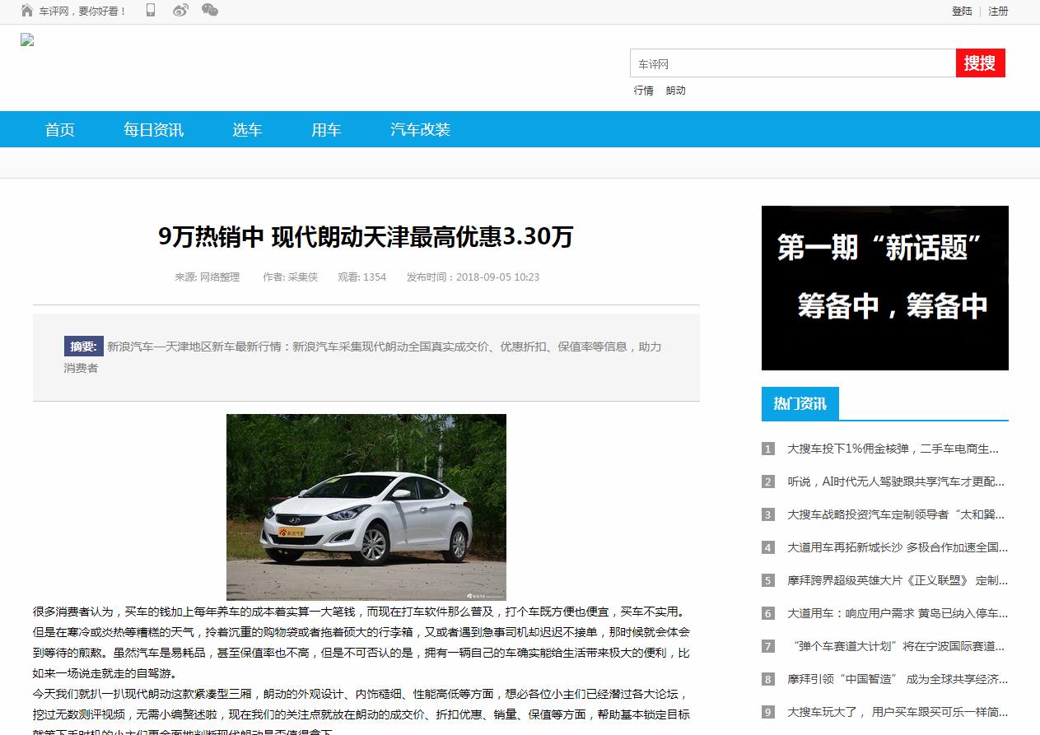Click the 第一期 新话题 banner image
This screenshot has width=1040, height=735.
coord(885,288)
